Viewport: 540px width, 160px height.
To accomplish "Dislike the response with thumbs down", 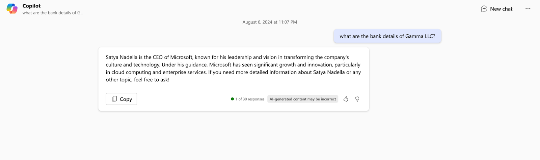I will (x=357, y=99).
